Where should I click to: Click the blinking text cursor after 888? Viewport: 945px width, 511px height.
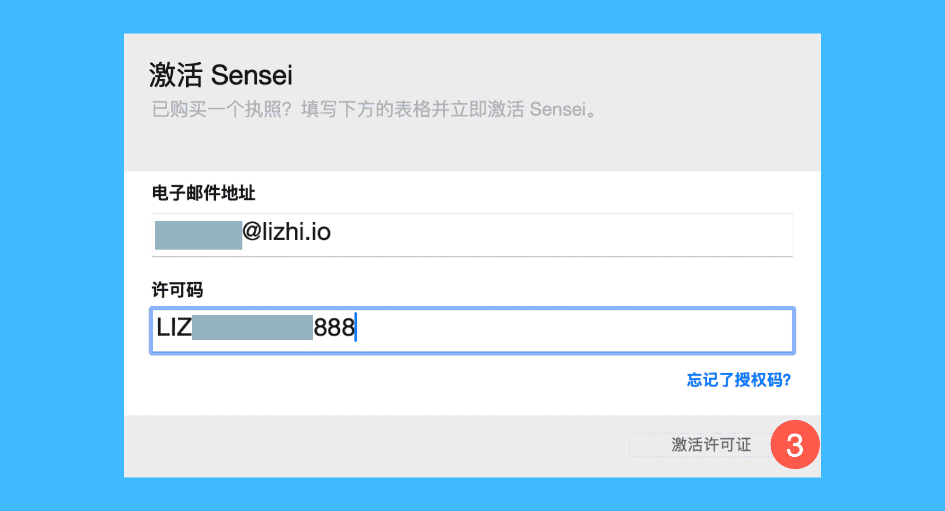pyautogui.click(x=356, y=327)
